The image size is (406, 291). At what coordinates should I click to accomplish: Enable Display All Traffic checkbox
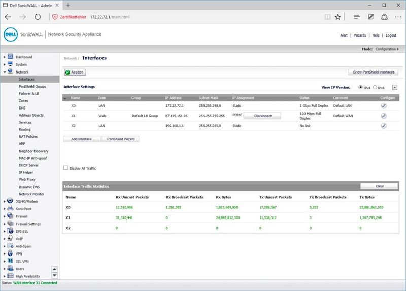coord(65,168)
